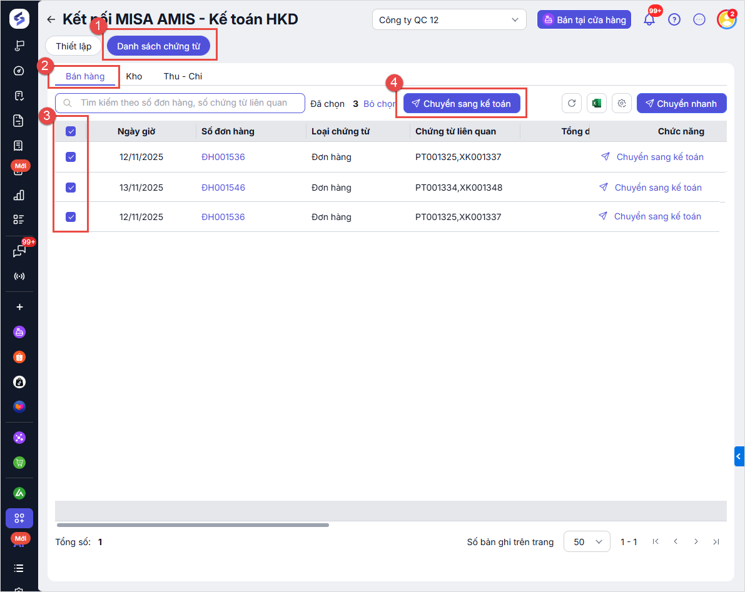Screen dimensions: 745x592
Task: Open the notifications bell
Action: [649, 19]
